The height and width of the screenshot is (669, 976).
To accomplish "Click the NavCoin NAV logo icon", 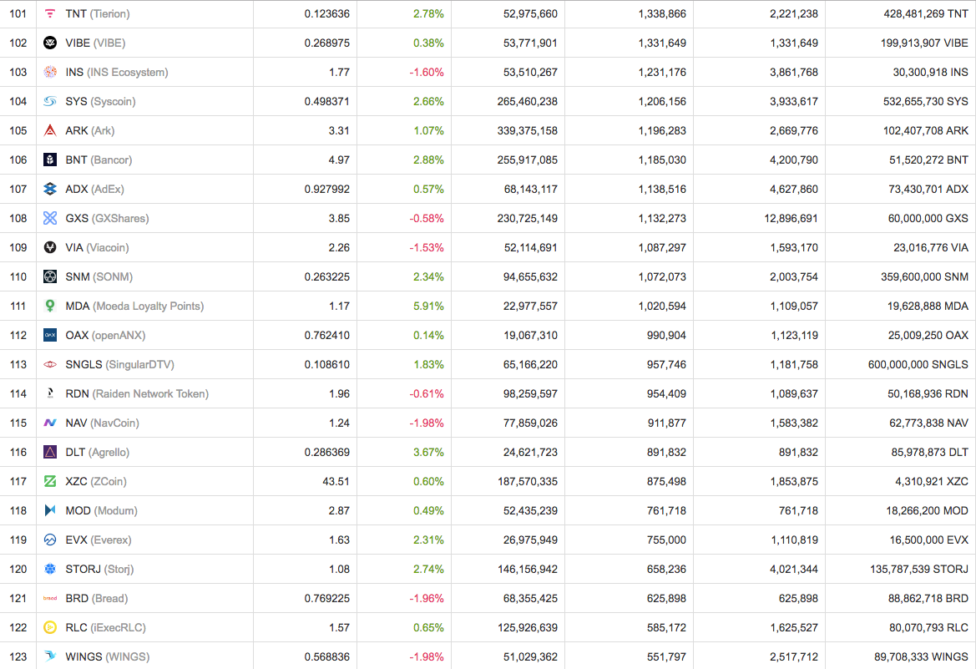I will pos(50,423).
